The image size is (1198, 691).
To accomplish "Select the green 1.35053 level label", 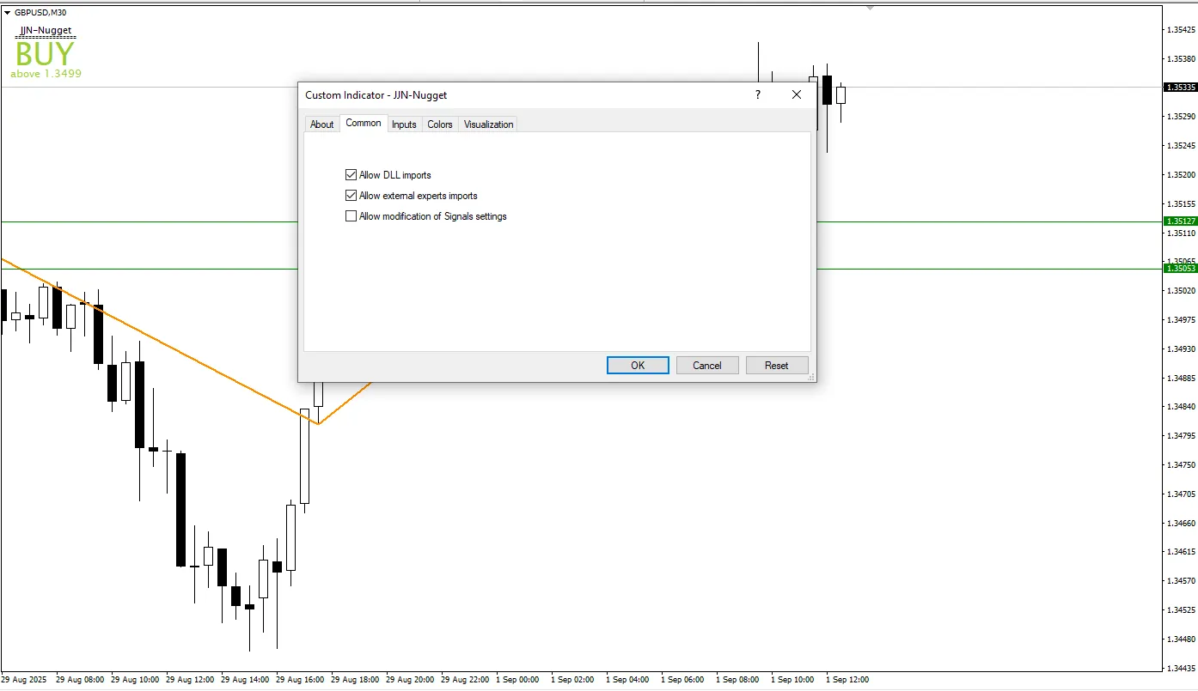I will [1179, 269].
